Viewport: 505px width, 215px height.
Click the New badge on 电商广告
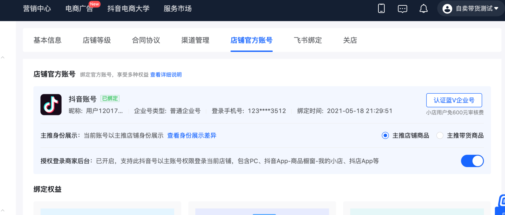(x=94, y=4)
